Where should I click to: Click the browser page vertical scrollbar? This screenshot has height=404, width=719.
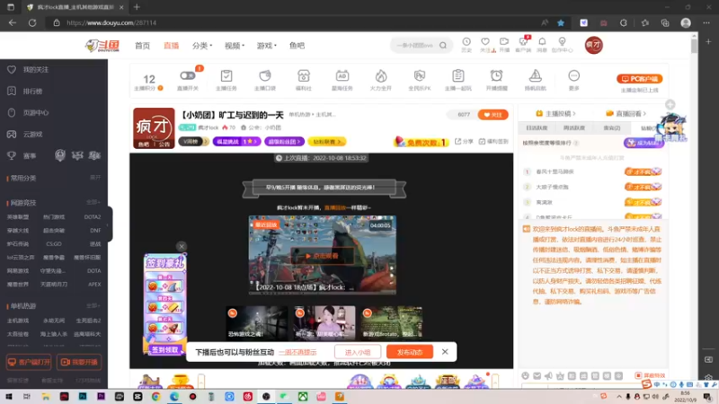click(x=694, y=45)
